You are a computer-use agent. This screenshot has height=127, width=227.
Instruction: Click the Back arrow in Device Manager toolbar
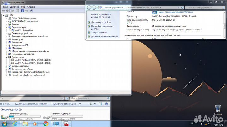[3, 11]
